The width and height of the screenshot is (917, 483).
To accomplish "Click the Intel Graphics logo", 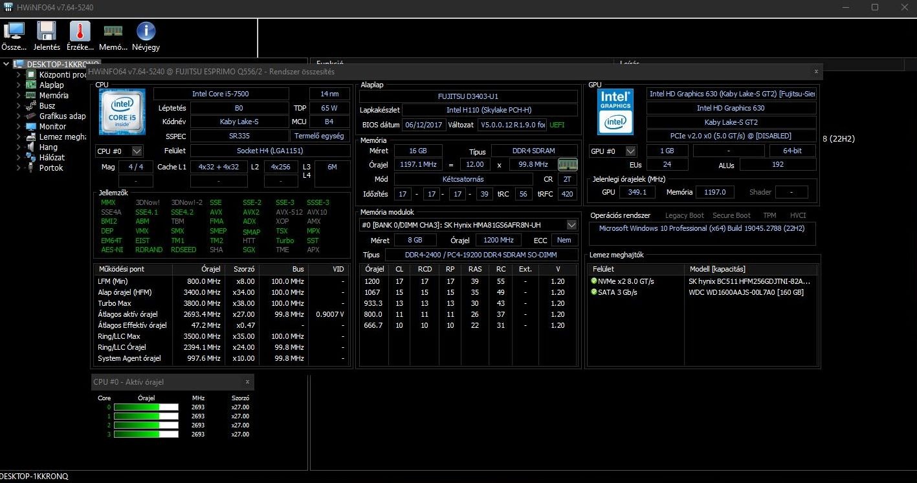I will click(615, 111).
